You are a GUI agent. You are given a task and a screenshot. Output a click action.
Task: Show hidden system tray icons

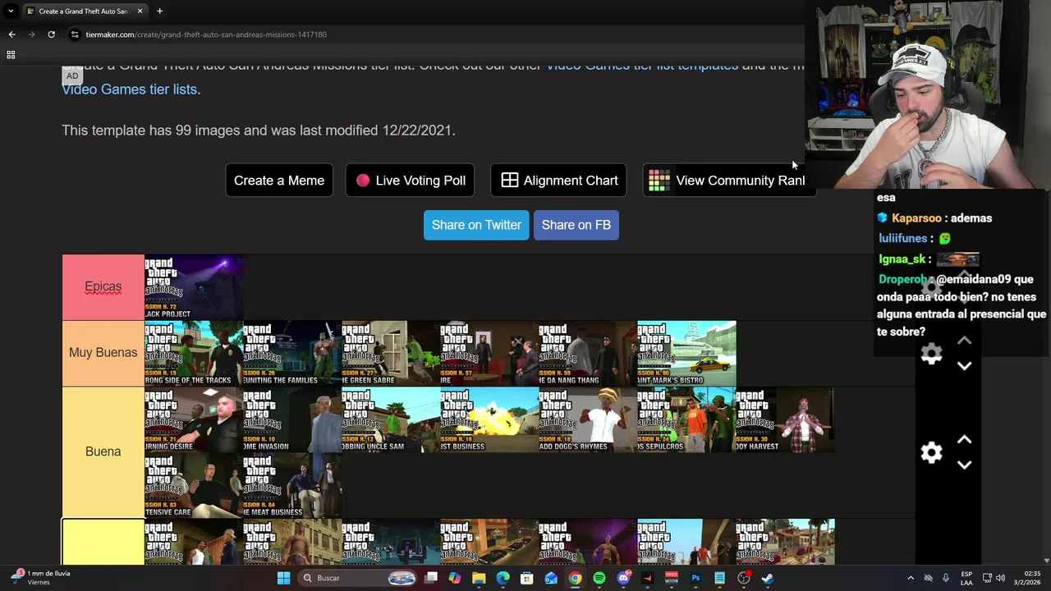(x=910, y=578)
